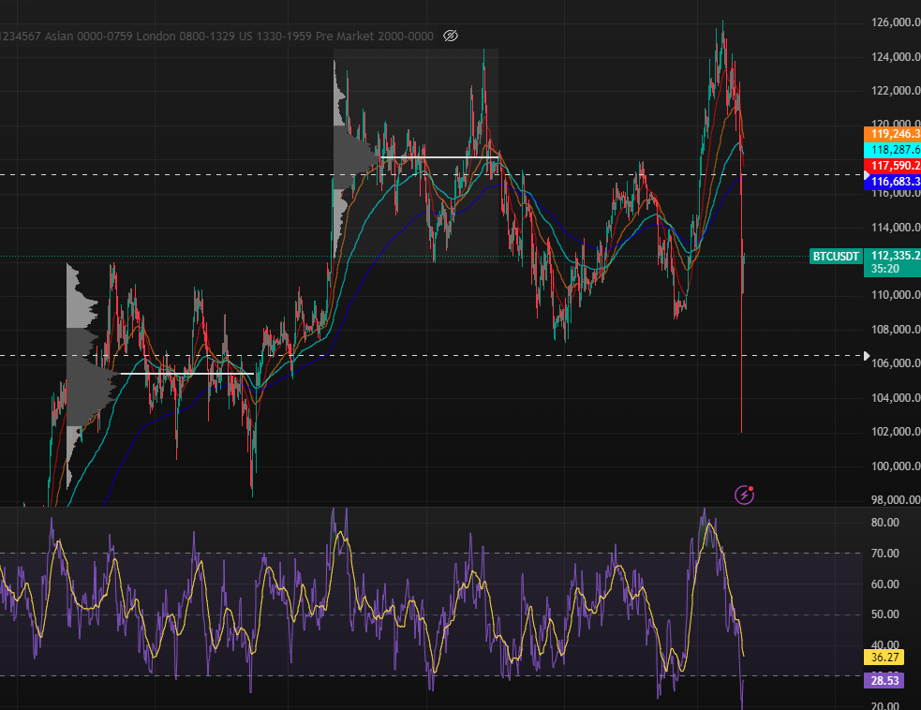Click the 104,000.0 price axis label
921x710 pixels.
coord(896,397)
